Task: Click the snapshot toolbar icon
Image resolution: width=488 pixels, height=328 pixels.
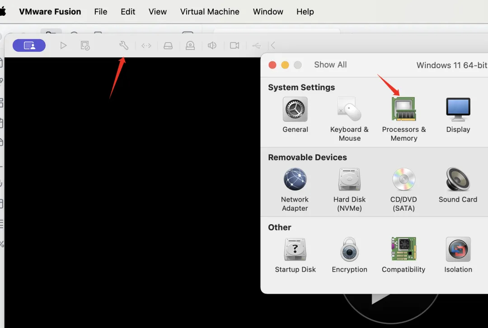Action: coord(85,46)
